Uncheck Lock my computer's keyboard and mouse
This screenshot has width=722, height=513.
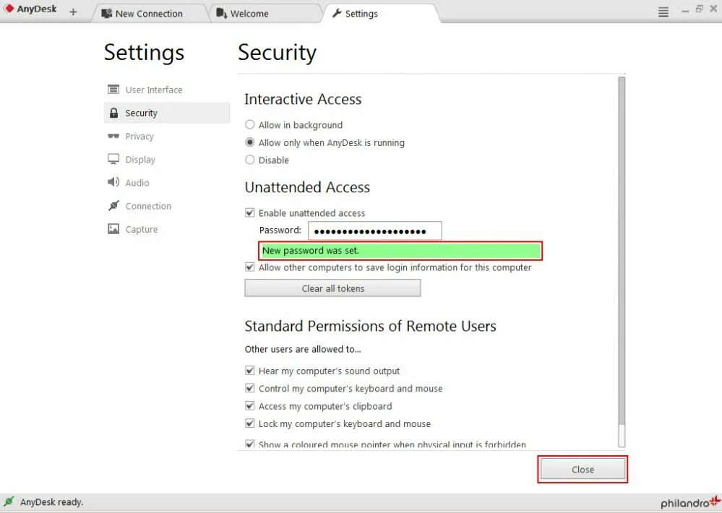tap(249, 423)
